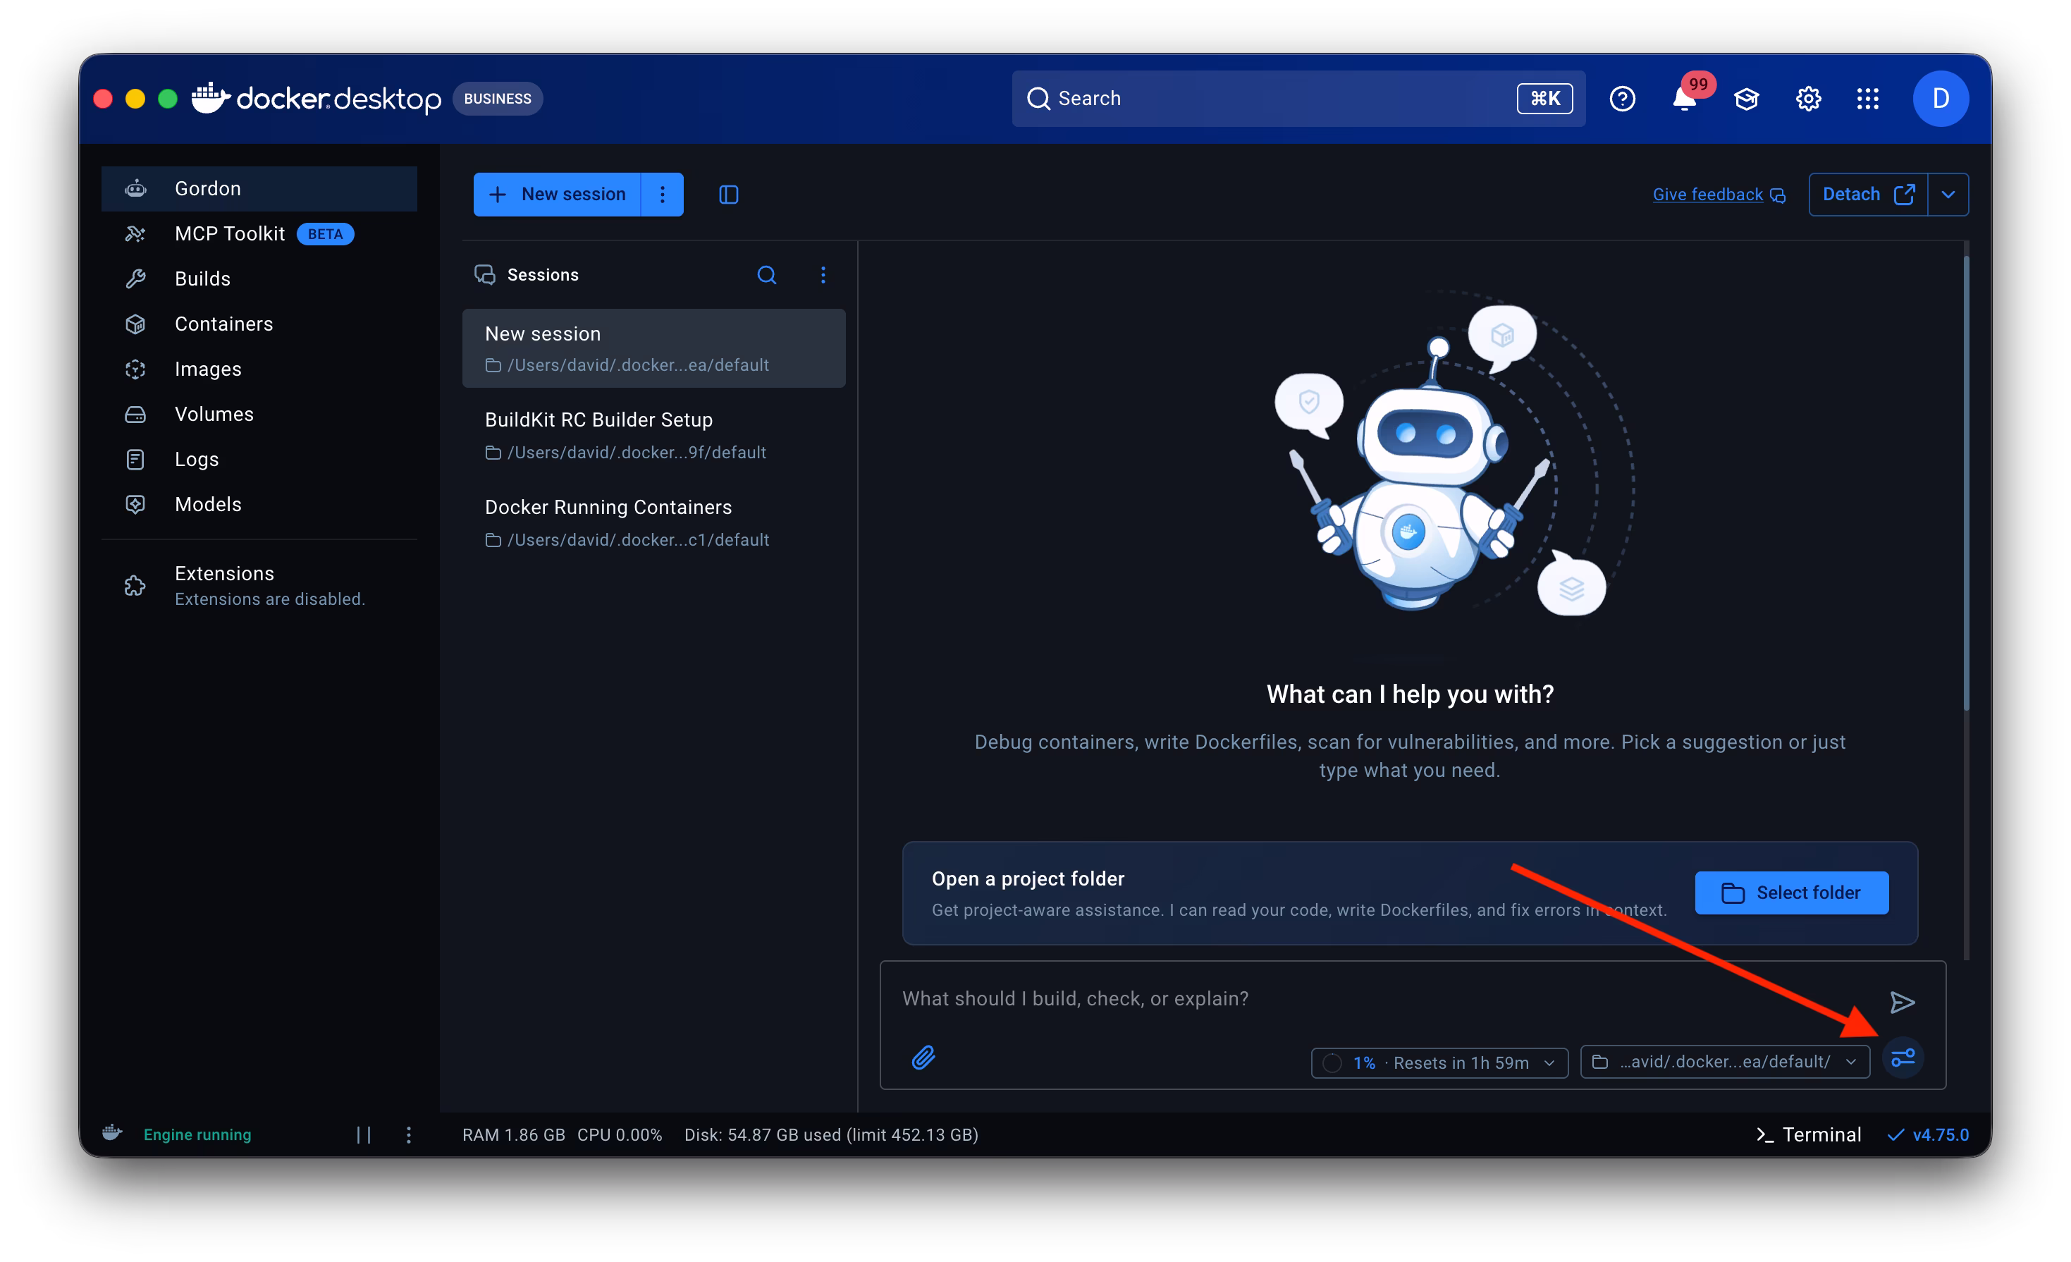The width and height of the screenshot is (2071, 1262).
Task: Click the Containers cube icon
Action: point(135,324)
